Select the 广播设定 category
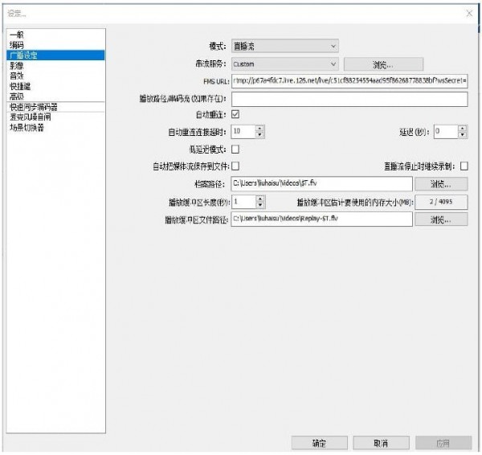 pyautogui.click(x=55, y=55)
